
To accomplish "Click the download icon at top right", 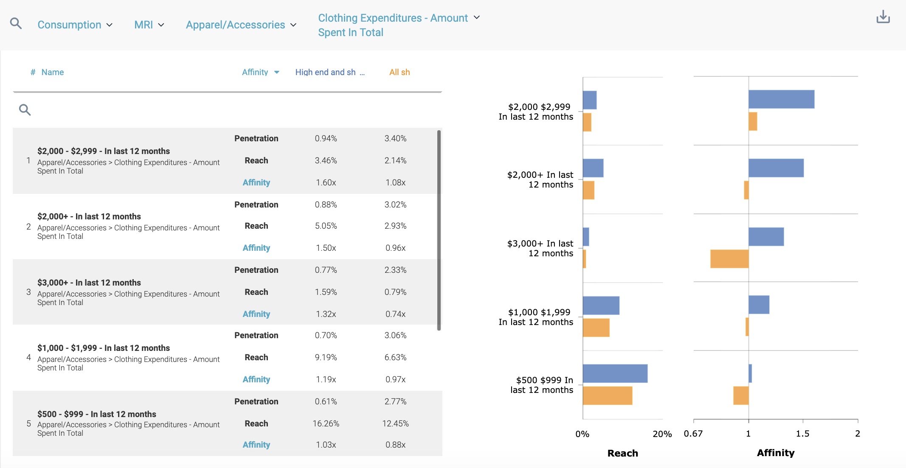I will coord(883,17).
